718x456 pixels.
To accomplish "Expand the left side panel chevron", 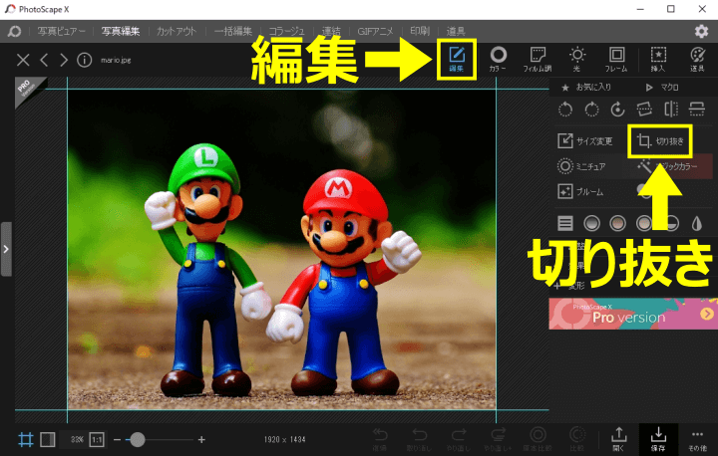I will (x=6, y=249).
